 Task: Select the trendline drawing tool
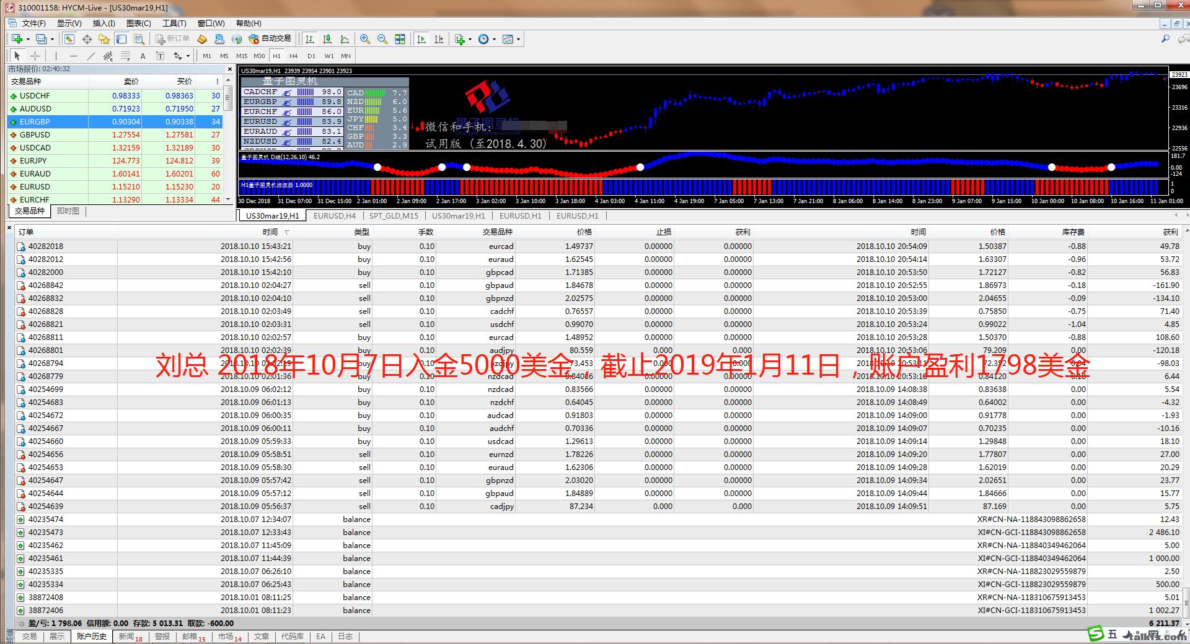(x=91, y=56)
